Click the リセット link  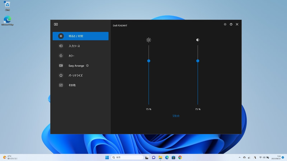point(176,116)
